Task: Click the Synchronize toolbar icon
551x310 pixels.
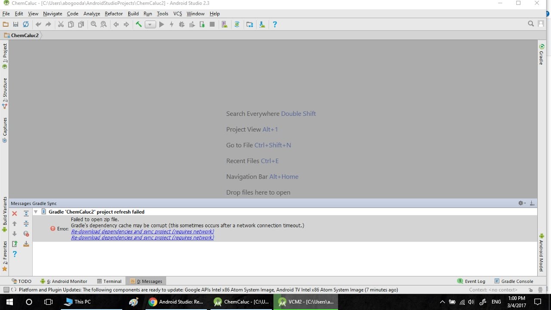Action: (26, 25)
